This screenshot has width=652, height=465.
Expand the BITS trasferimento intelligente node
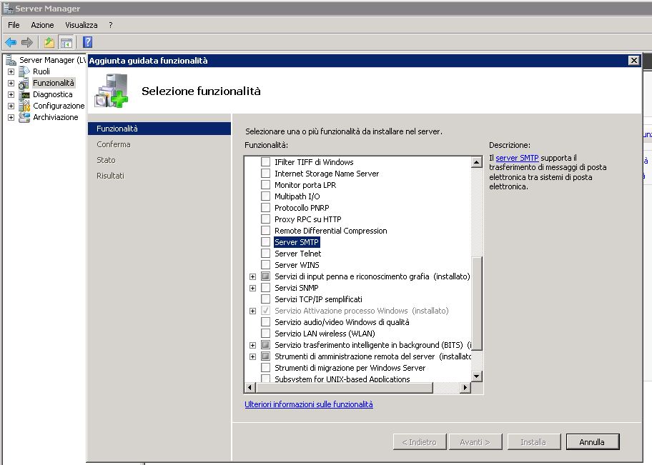252,345
